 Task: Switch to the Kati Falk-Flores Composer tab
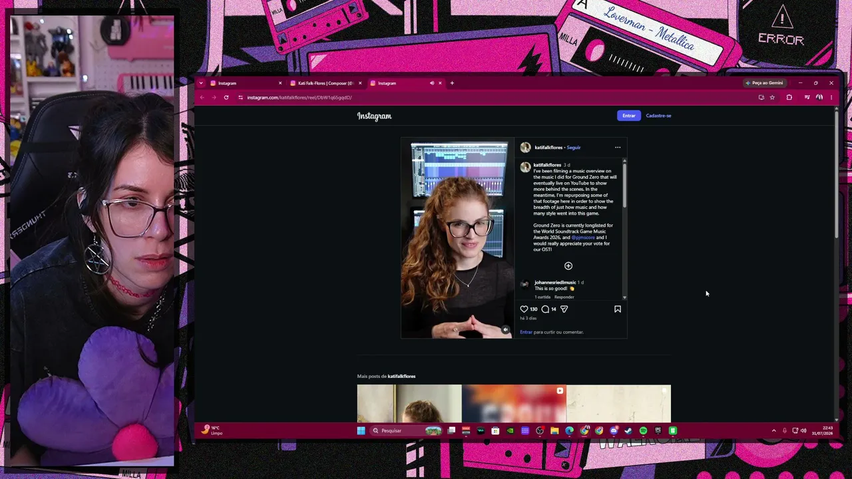325,83
